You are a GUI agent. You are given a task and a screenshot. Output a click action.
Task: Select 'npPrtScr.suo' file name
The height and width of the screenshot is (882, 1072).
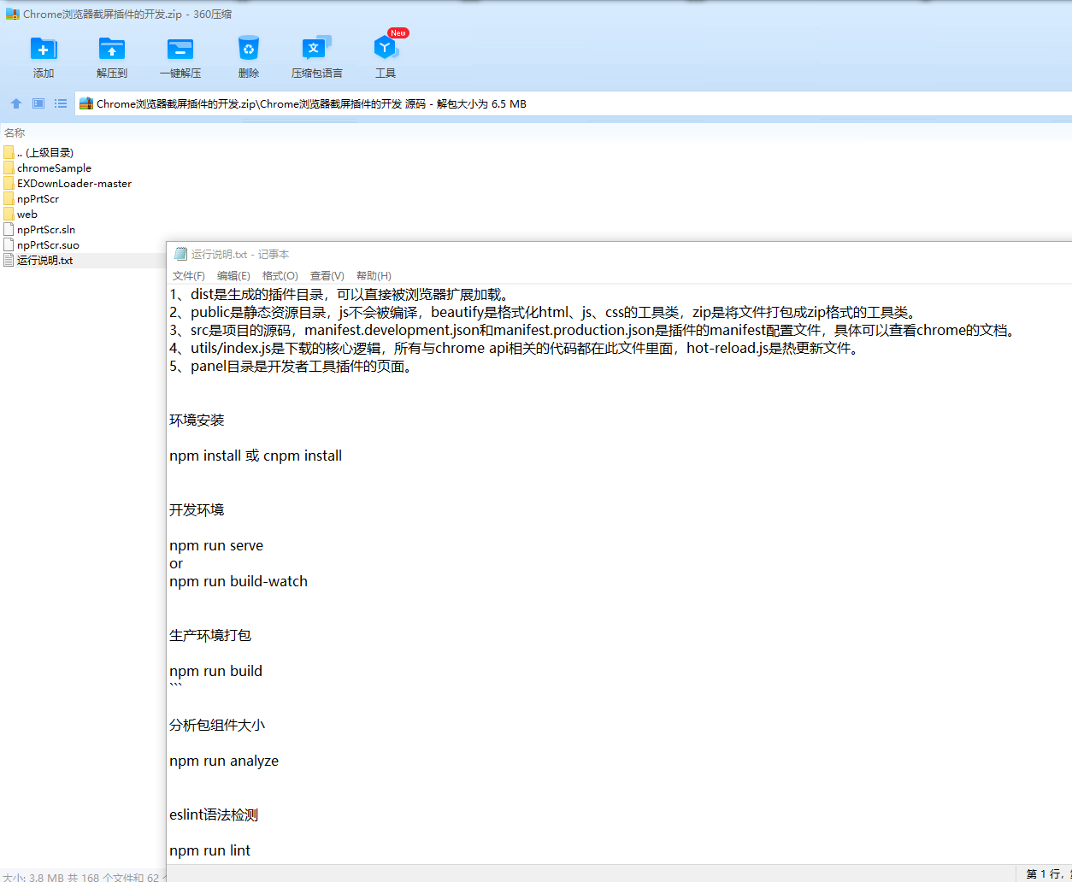[x=48, y=244]
